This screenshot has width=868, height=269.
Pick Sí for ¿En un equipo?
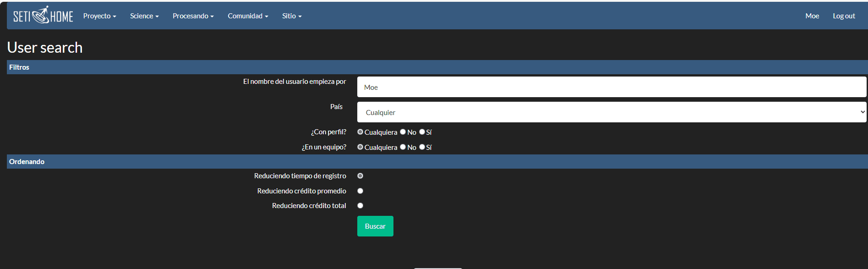422,147
